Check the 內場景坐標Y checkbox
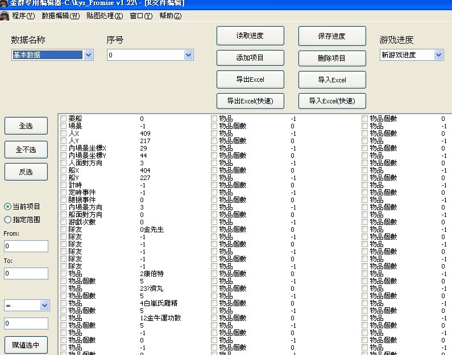This screenshot has height=355, width=452. [x=64, y=156]
